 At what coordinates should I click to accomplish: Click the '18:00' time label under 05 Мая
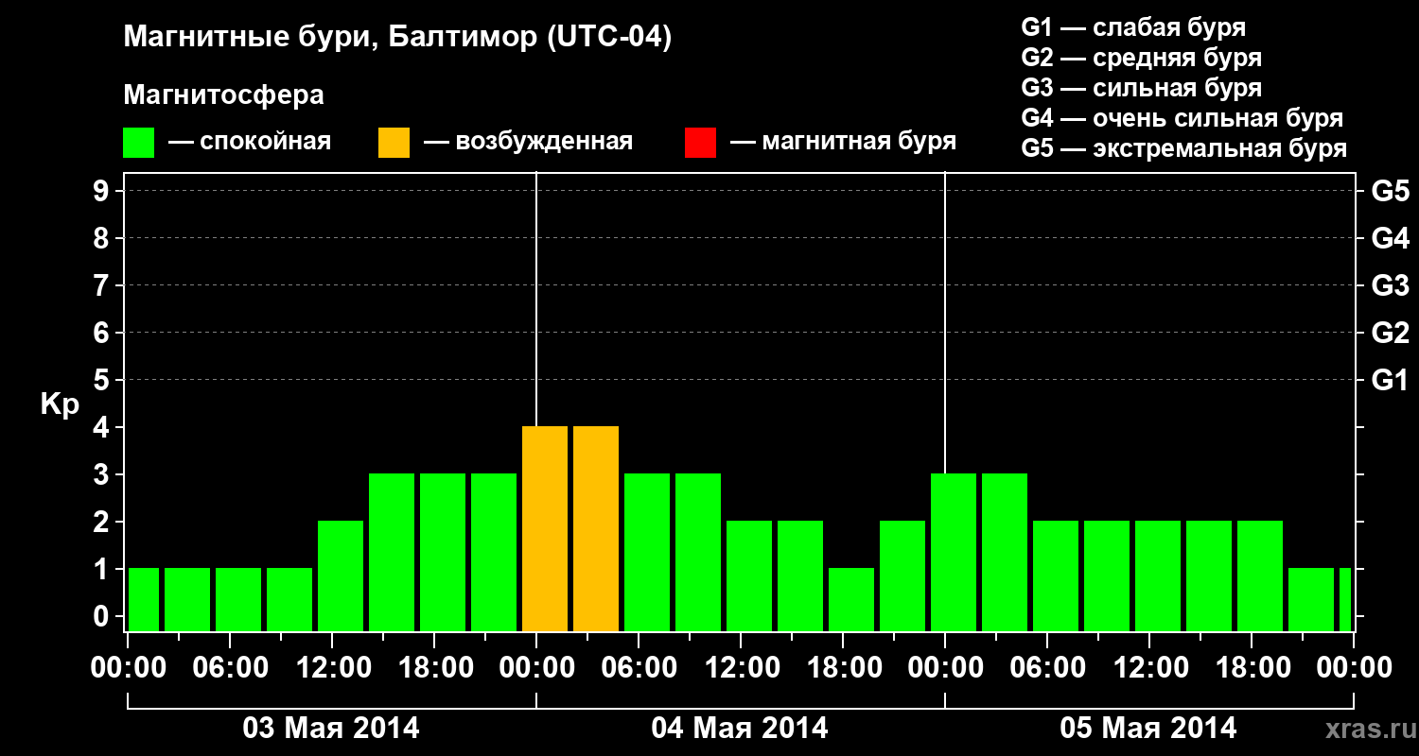tap(1252, 668)
